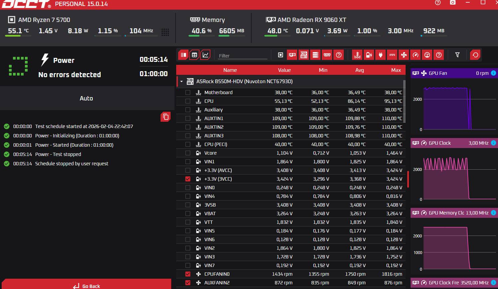Screen dimensions: 498x289
Task: Show info for the GPU Memory Clock graph
Action: pos(493,213)
